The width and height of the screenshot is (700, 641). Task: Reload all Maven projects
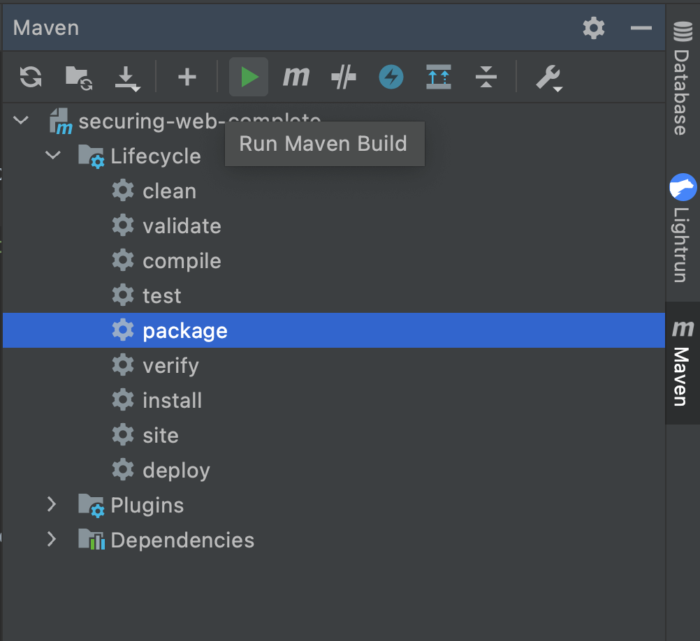click(31, 77)
